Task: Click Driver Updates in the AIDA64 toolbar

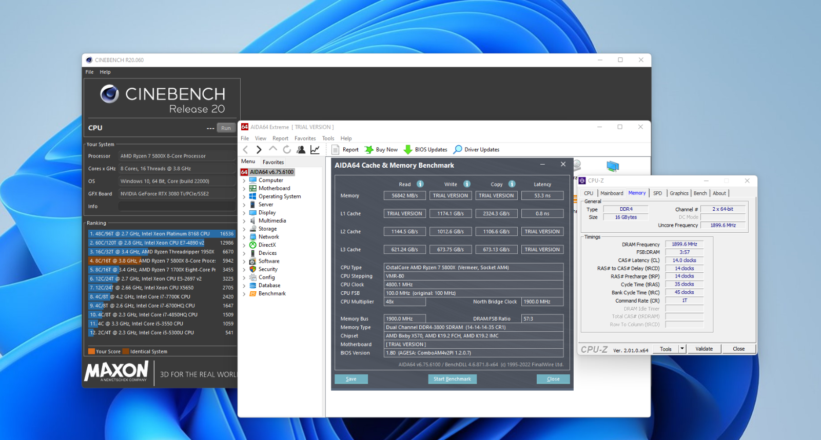Action: coord(477,150)
